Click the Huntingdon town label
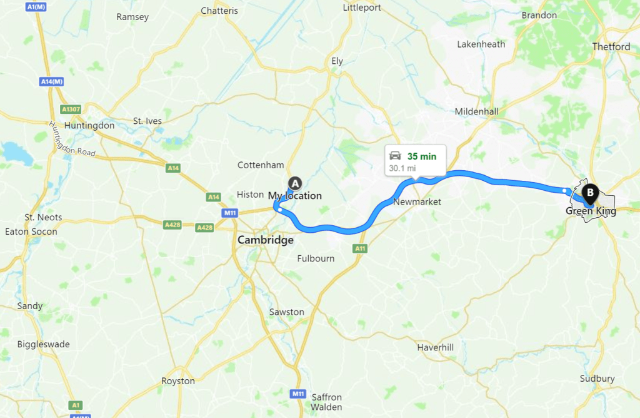640x418 pixels. point(89,125)
